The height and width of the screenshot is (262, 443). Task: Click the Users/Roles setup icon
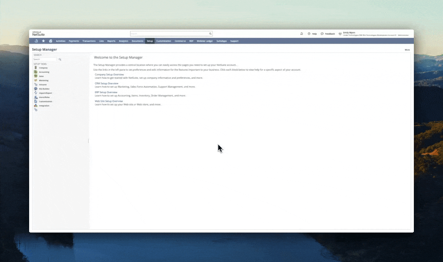[x=36, y=97]
